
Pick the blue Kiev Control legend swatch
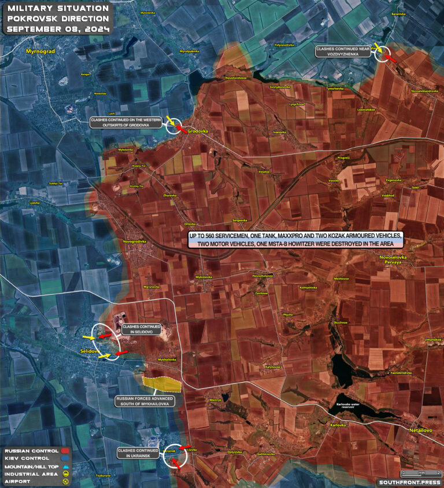click(x=65, y=458)
